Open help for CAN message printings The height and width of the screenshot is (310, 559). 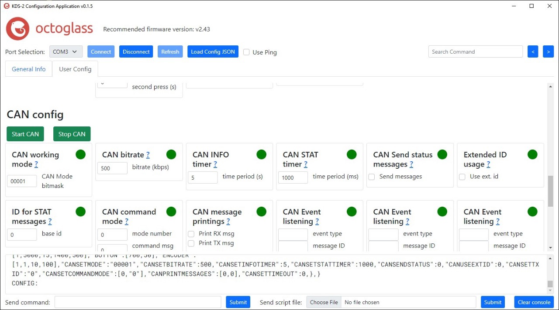(228, 221)
